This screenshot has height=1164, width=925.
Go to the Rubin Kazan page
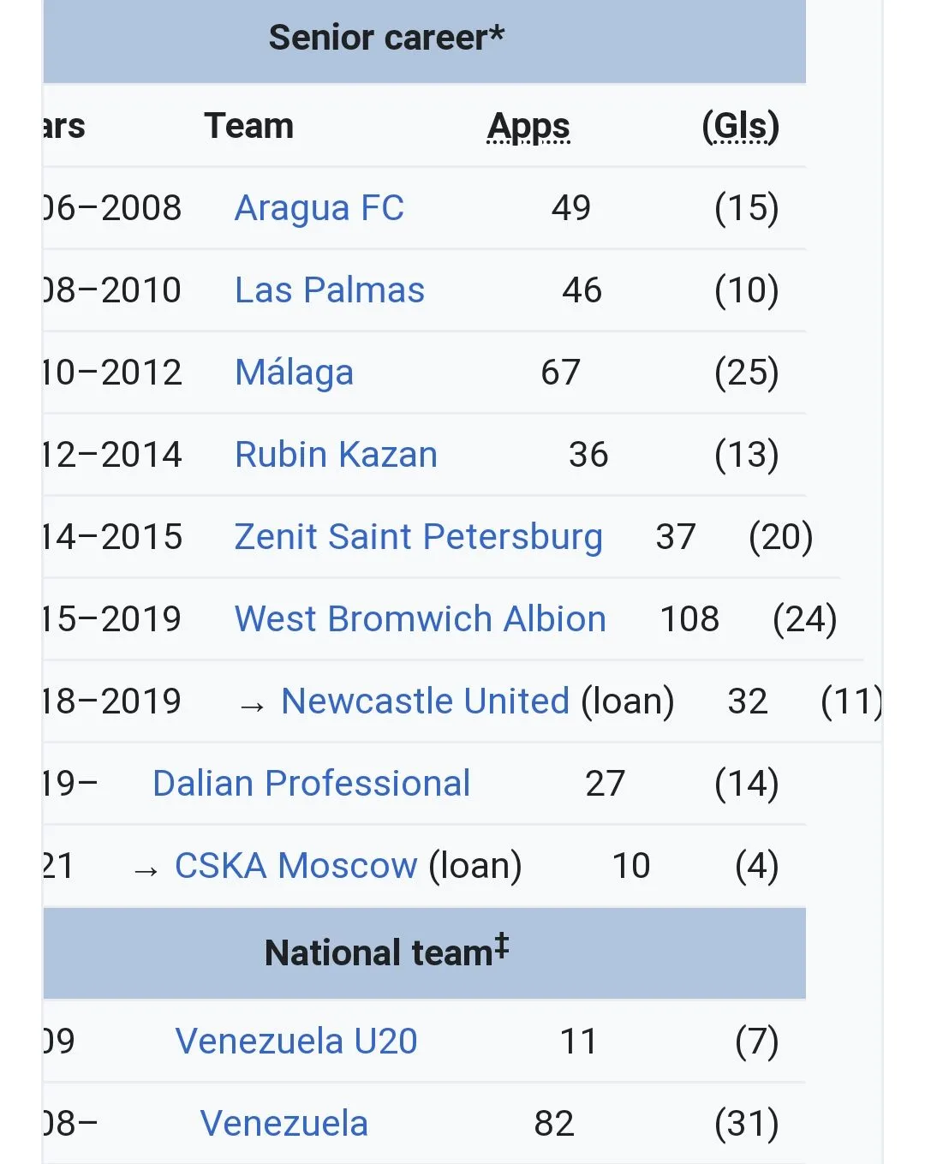336,455
